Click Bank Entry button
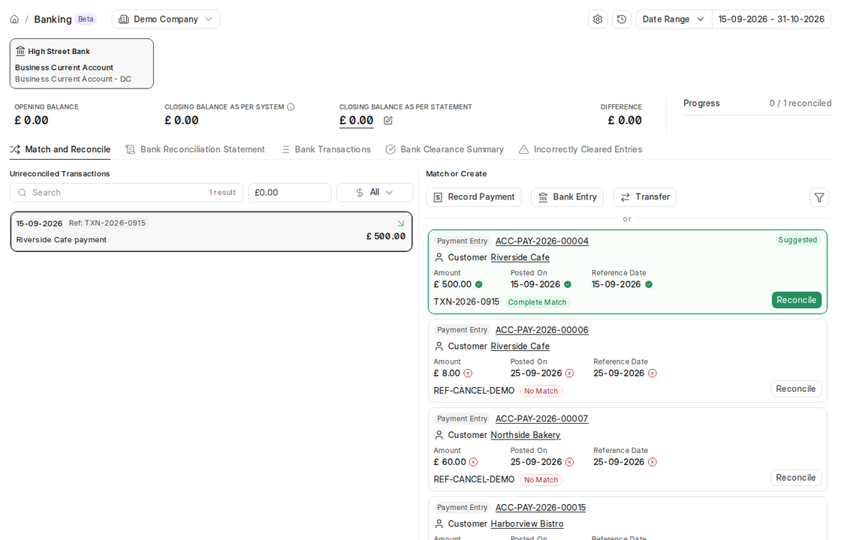The height and width of the screenshot is (540, 841). [x=568, y=197]
